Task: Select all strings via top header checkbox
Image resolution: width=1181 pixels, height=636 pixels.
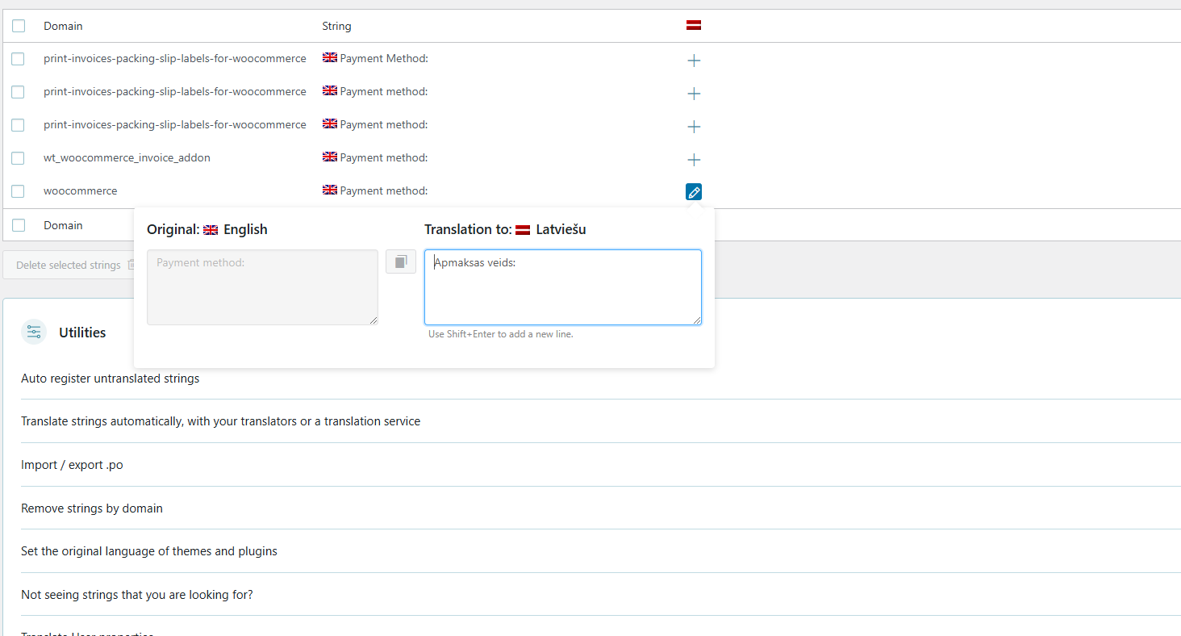Action: click(19, 26)
